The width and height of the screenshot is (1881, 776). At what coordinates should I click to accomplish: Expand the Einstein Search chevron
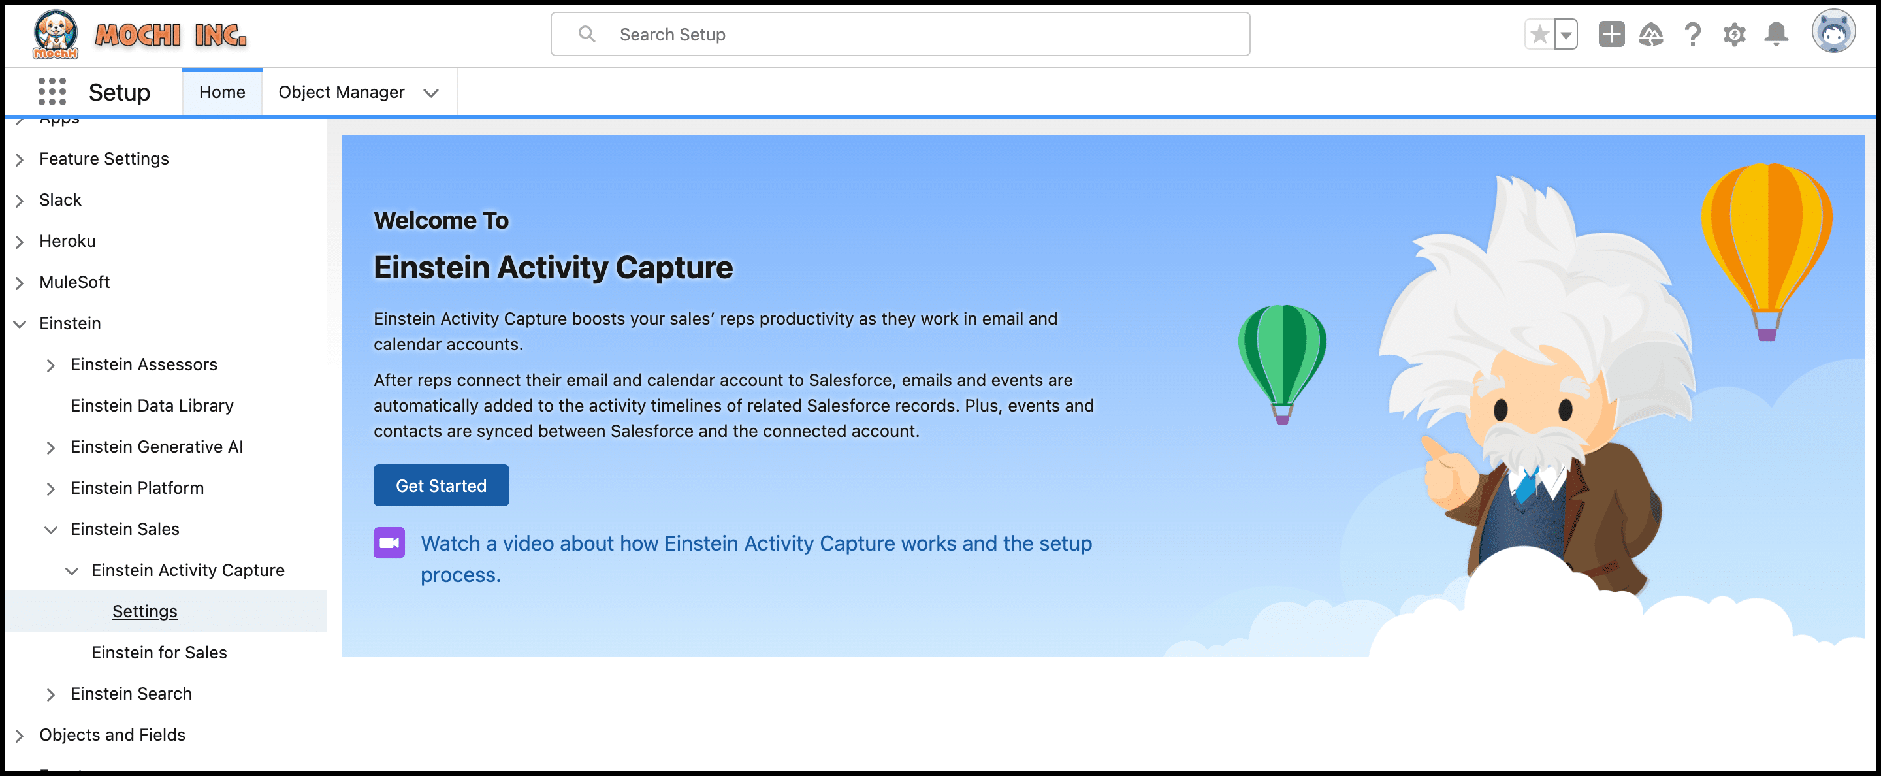pos(50,694)
